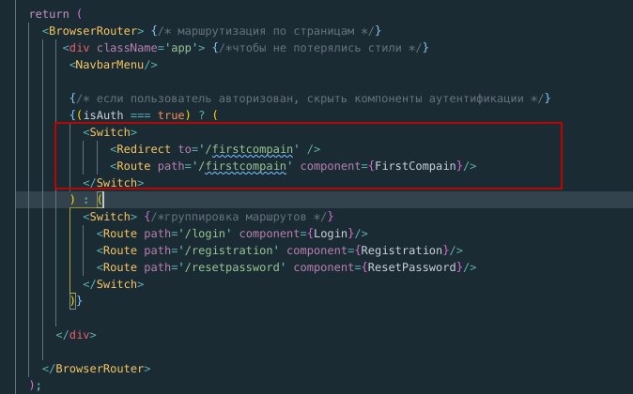
Task: Click the ') : (' line at the cursor
Action: click(x=86, y=200)
